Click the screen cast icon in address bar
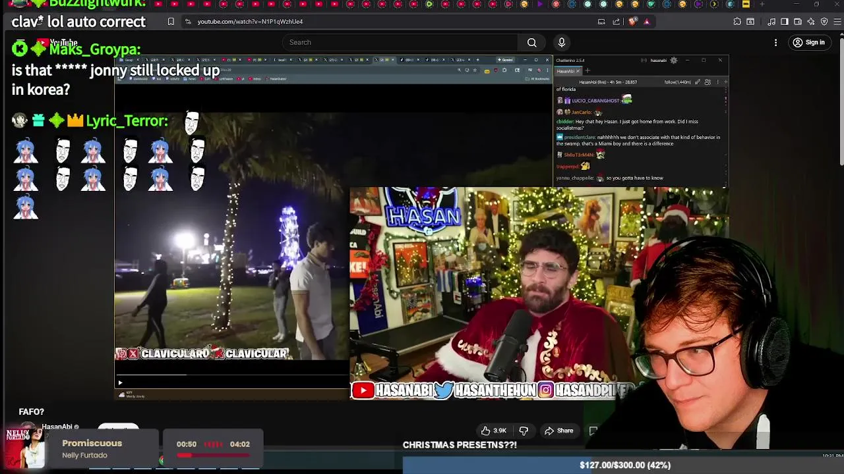844x474 pixels. tap(601, 21)
